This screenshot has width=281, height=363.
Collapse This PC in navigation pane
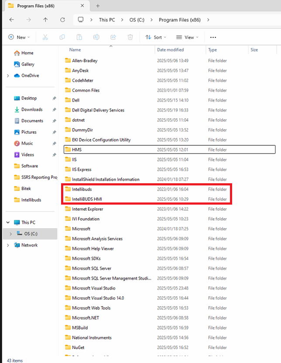tap(8, 223)
